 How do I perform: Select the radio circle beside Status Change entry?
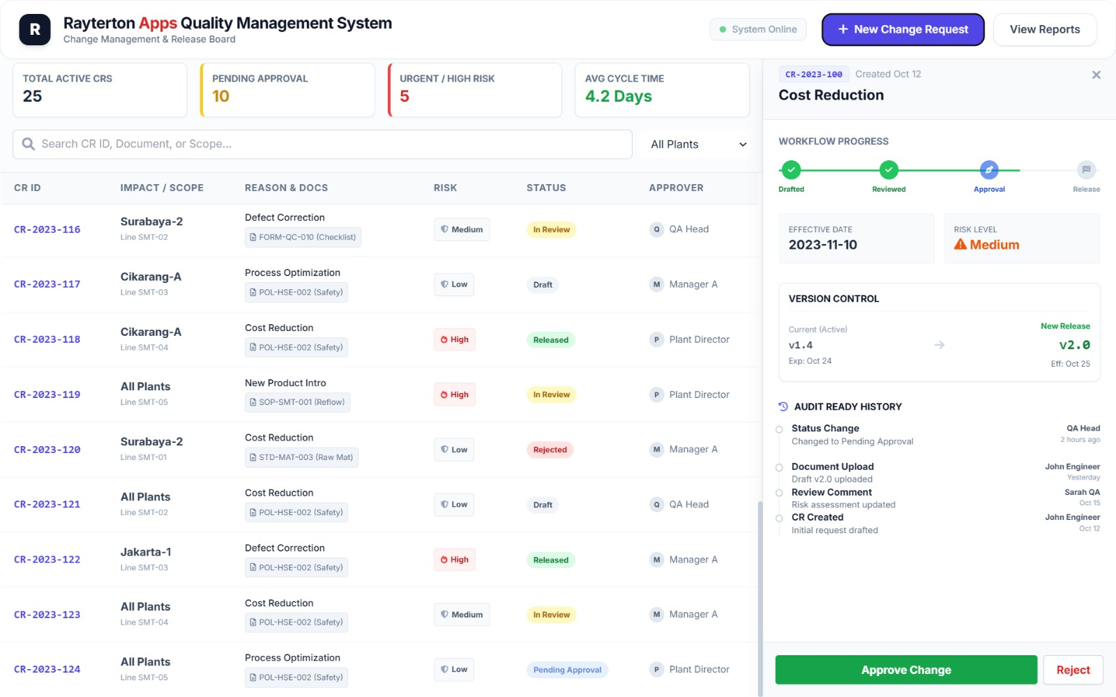point(780,428)
